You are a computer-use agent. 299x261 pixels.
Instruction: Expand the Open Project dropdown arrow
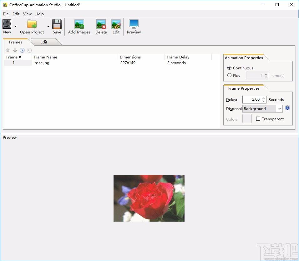[48, 27]
